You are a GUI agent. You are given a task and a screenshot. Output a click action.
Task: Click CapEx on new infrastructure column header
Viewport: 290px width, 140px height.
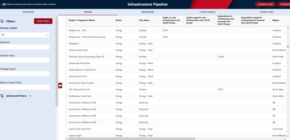(171, 20)
